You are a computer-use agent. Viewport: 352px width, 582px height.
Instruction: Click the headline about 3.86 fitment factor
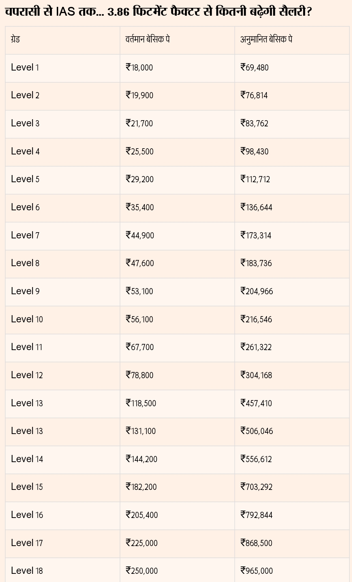click(x=159, y=12)
